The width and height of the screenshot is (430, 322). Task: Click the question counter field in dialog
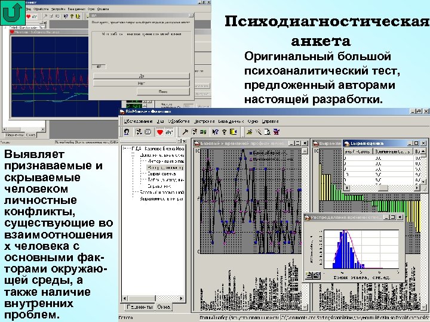point(99,67)
